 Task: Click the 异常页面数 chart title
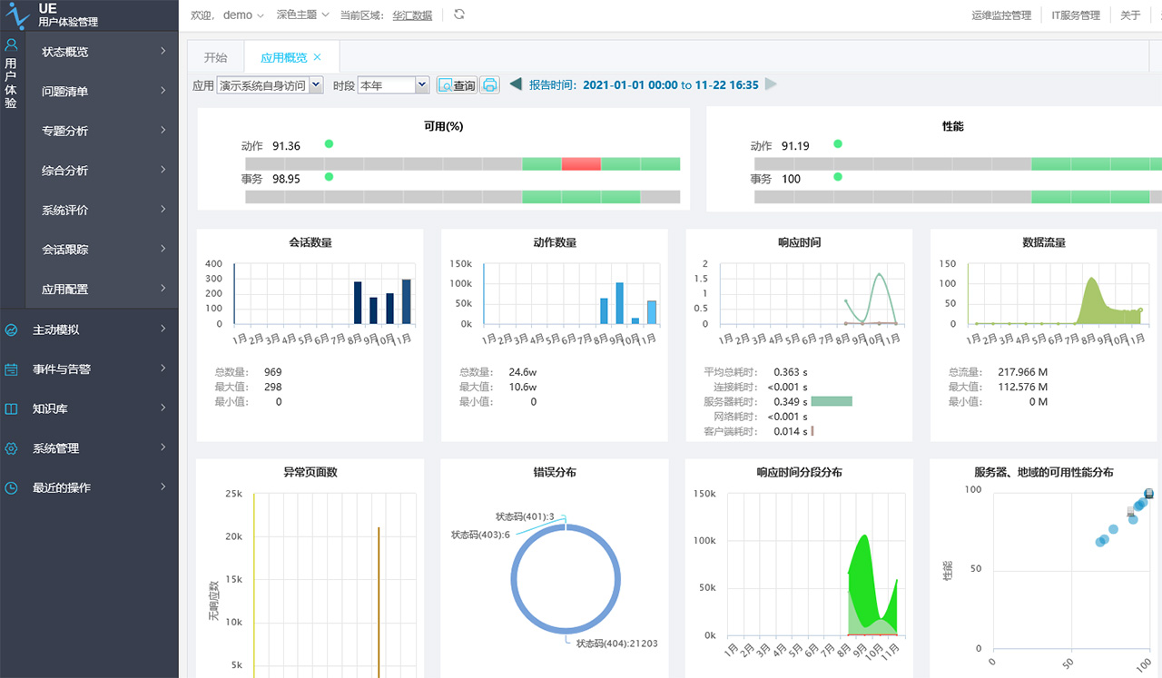(310, 472)
